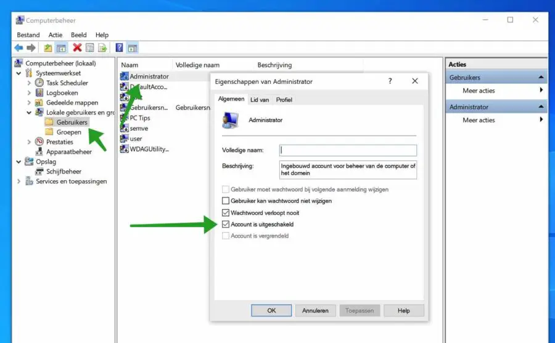This screenshot has width=555, height=343.
Task: Click the Up one level folder icon
Action: 47,48
